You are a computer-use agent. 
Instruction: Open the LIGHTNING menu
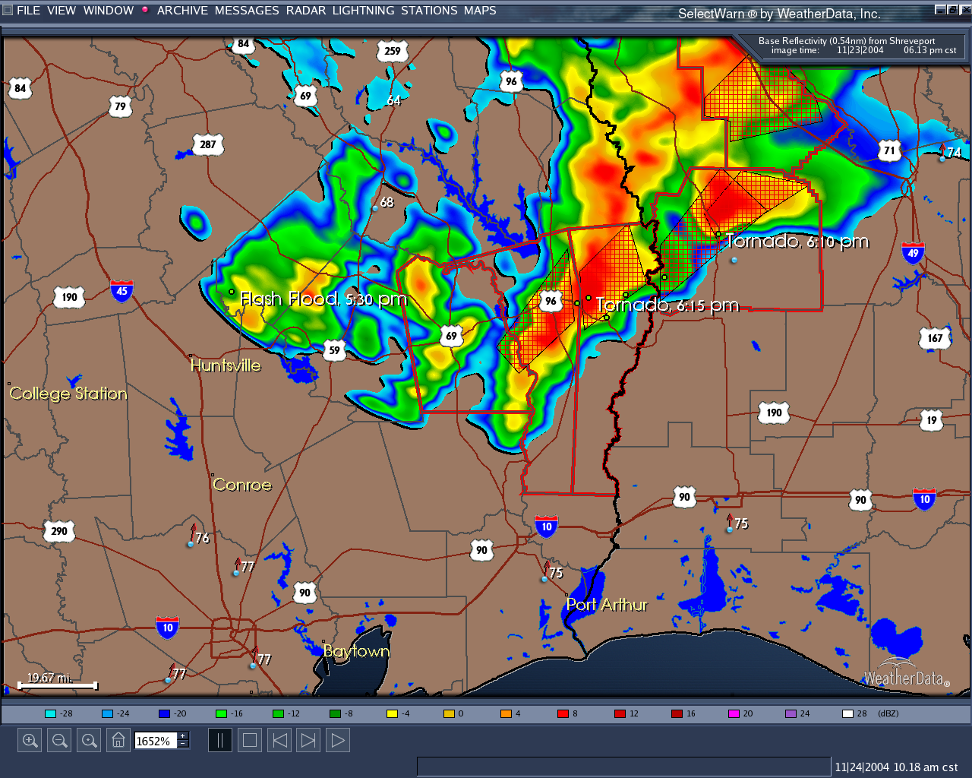pyautogui.click(x=363, y=11)
